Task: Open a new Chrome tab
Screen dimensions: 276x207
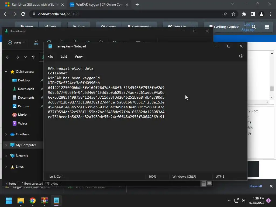Action: pos(137,5)
